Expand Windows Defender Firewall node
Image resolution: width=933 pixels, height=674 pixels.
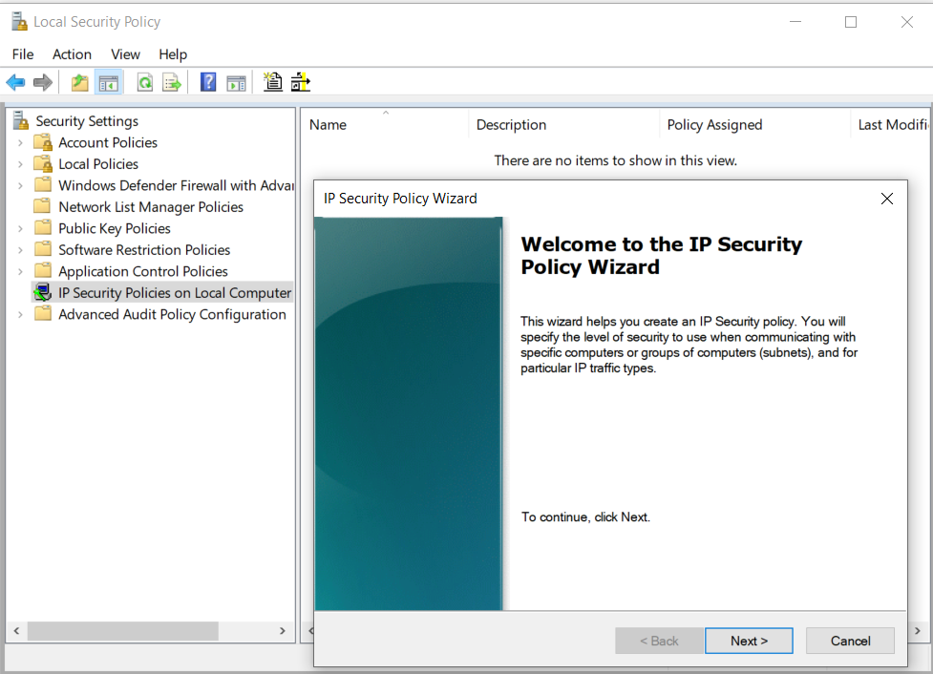pyautogui.click(x=21, y=185)
